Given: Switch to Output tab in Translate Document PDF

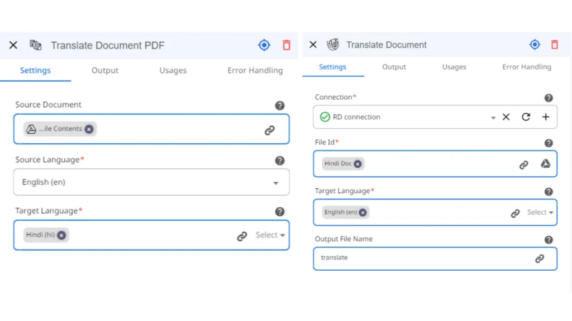Looking at the screenshot, I should [x=104, y=70].
